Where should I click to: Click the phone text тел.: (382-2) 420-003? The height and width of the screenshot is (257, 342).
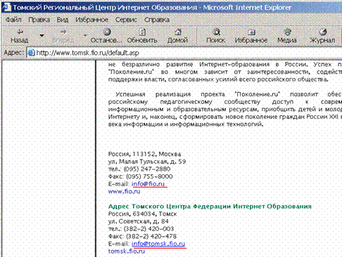[141, 229]
